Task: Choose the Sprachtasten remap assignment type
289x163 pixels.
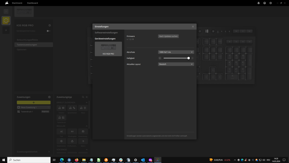Action: click(x=72, y=108)
